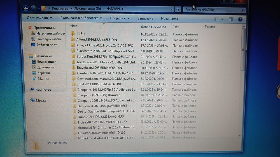
Task: Click the Записване toolbar button
Action: tap(145, 18)
